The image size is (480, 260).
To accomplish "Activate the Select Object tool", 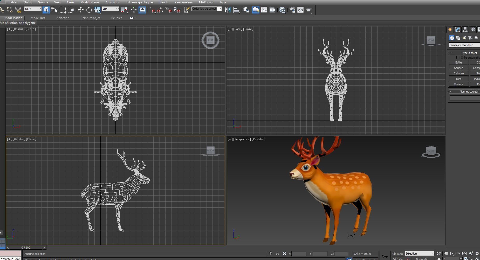I will [46, 10].
